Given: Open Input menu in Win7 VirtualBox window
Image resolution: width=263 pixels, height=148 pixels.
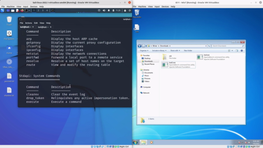Looking at the screenshot, I should [x=157, y=7].
